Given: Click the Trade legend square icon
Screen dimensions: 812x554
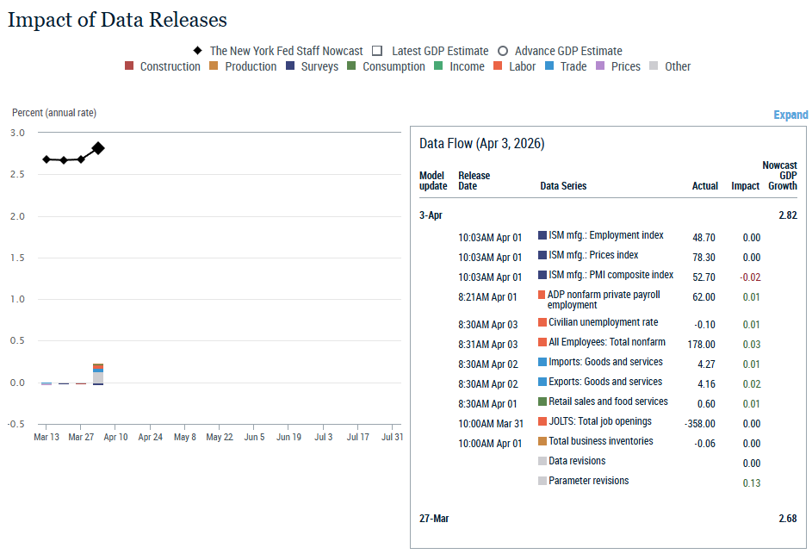Looking at the screenshot, I should (x=549, y=66).
